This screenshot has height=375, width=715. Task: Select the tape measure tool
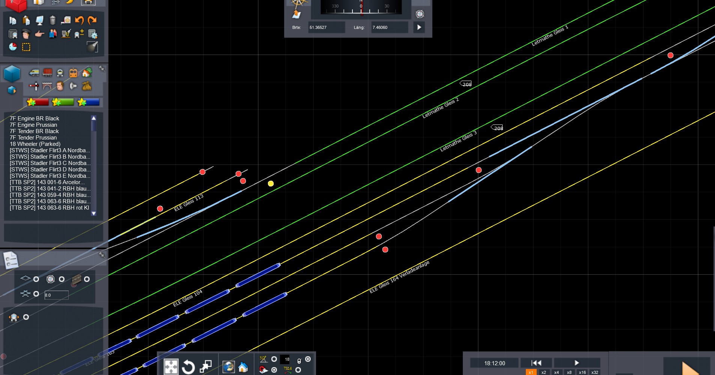coord(66,20)
